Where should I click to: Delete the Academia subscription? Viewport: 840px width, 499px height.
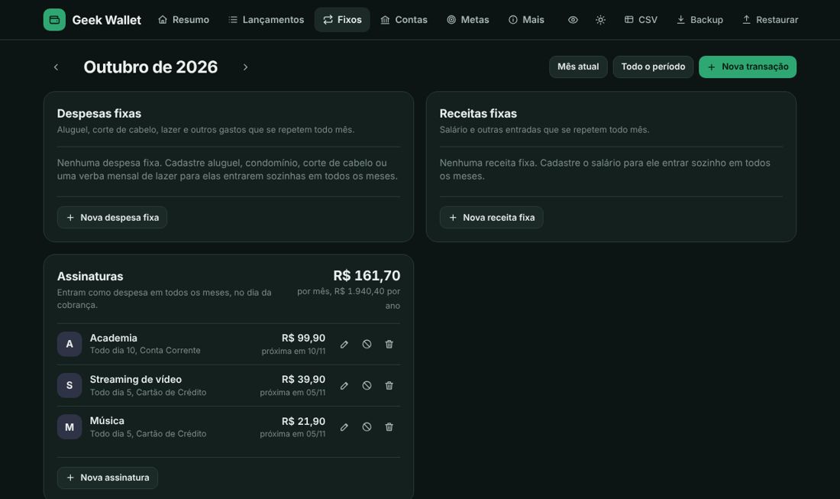[389, 344]
